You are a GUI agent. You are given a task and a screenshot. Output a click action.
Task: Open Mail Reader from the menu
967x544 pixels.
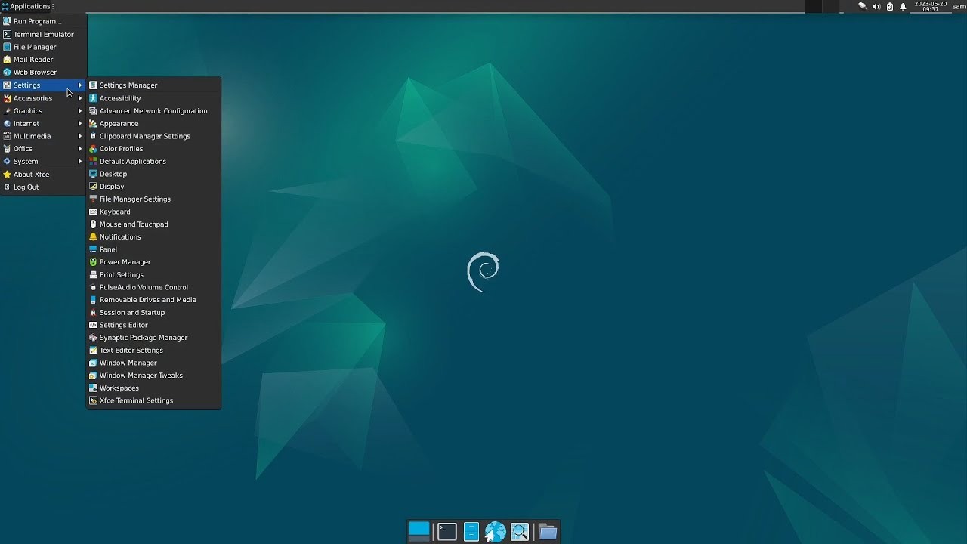tap(44, 60)
